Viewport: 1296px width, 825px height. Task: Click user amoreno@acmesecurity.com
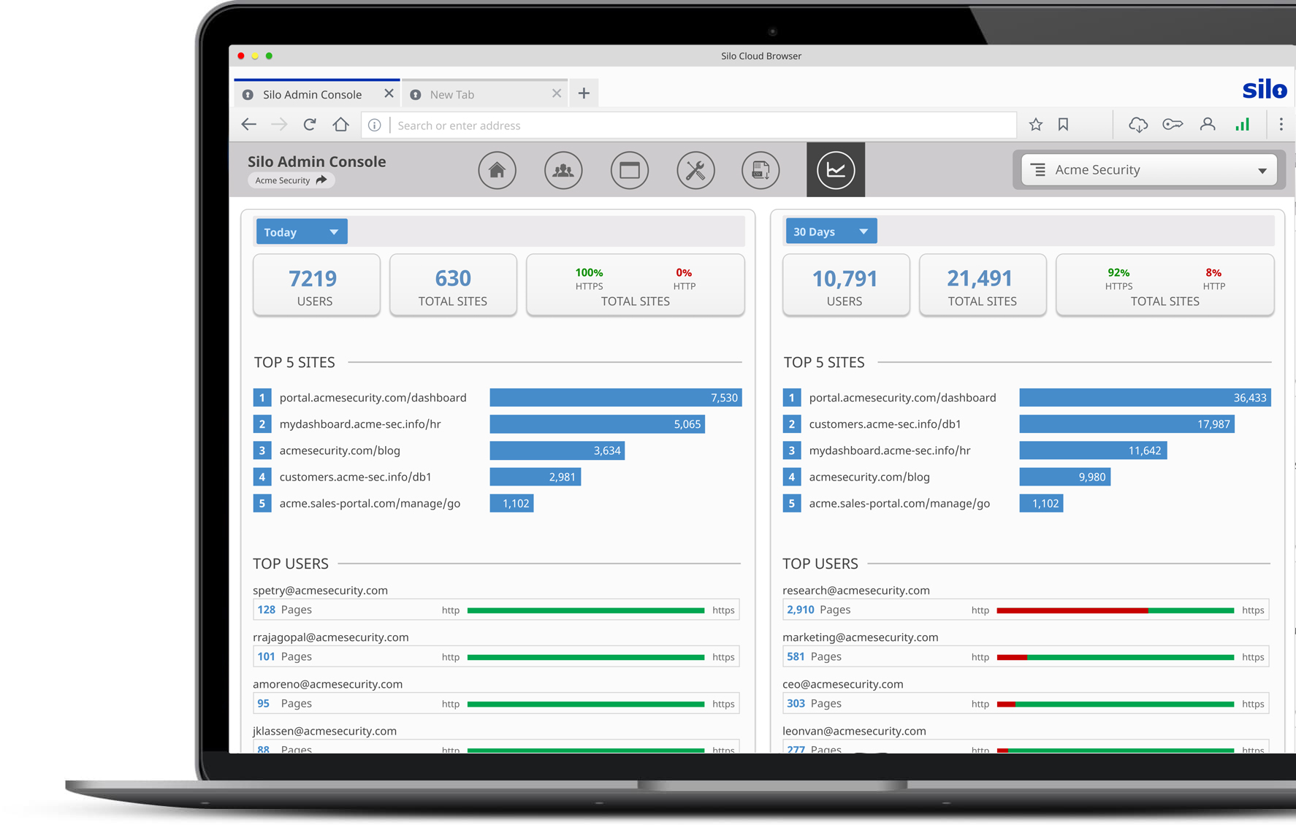pos(327,684)
